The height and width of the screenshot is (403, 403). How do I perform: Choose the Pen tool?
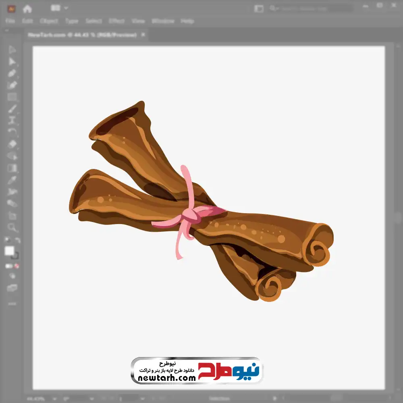[12, 73]
